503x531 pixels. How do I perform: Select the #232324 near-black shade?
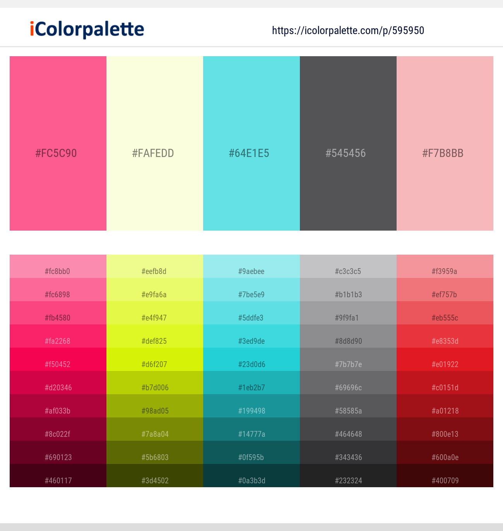(x=348, y=476)
